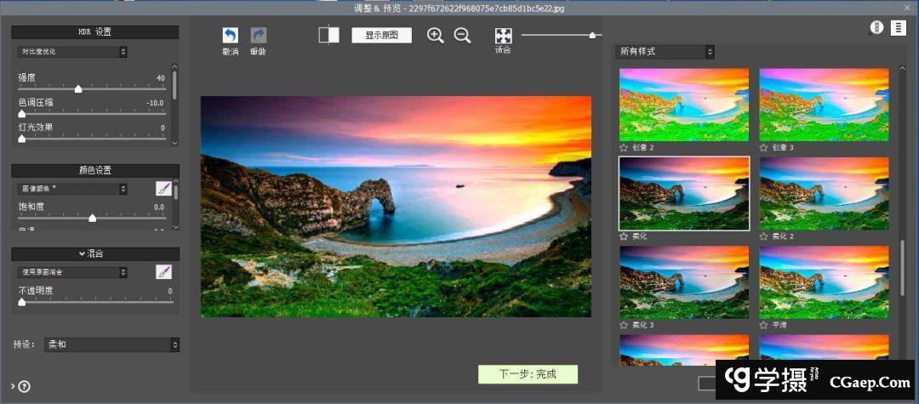Screen dimensions: 919x404
Task: Open the help question mark icon
Action: tap(24, 386)
